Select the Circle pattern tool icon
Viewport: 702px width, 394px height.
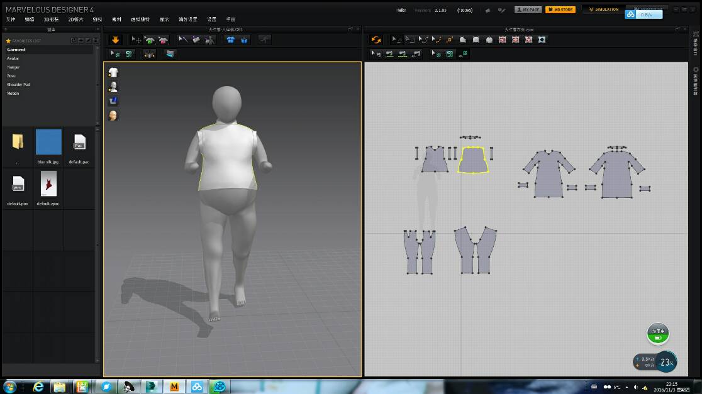pos(489,40)
